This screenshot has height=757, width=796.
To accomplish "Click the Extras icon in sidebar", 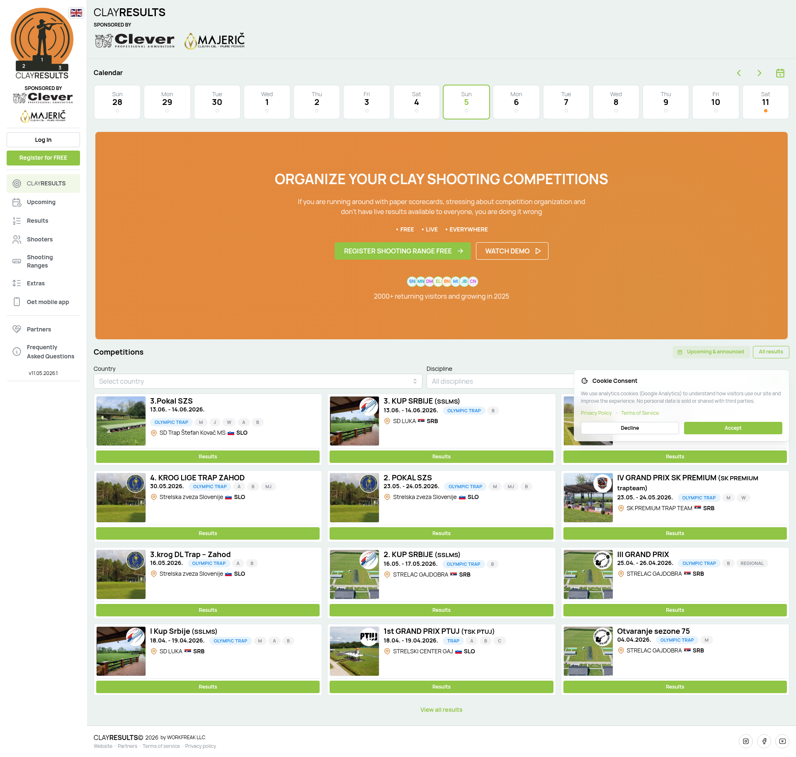I will [17, 283].
